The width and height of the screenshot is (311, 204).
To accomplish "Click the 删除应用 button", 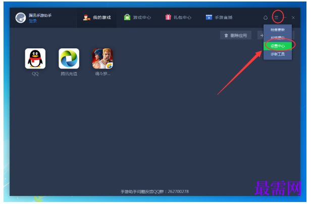I will [x=236, y=35].
